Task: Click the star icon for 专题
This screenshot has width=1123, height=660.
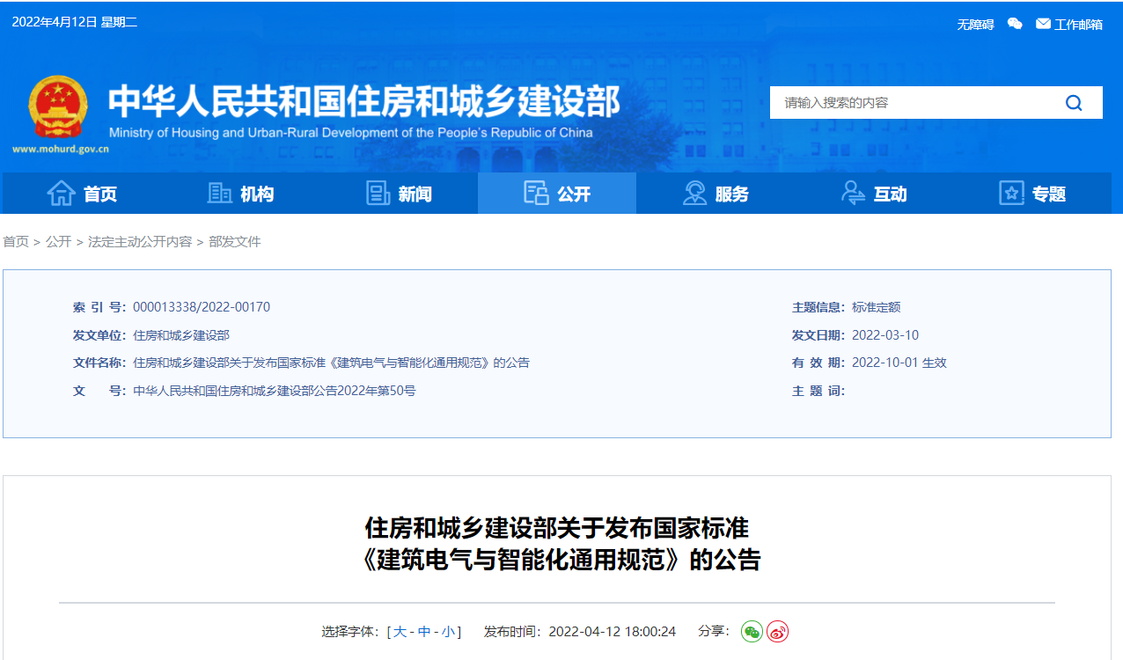Action: (1011, 193)
